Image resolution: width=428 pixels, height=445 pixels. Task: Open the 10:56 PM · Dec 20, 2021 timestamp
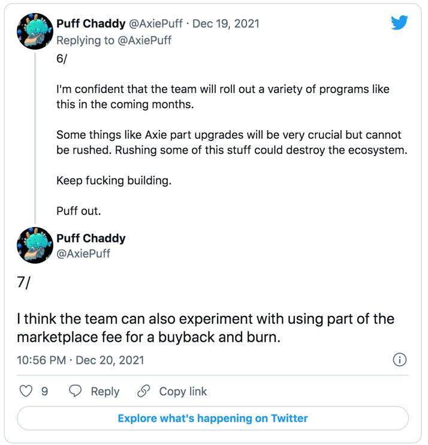pyautogui.click(x=80, y=360)
